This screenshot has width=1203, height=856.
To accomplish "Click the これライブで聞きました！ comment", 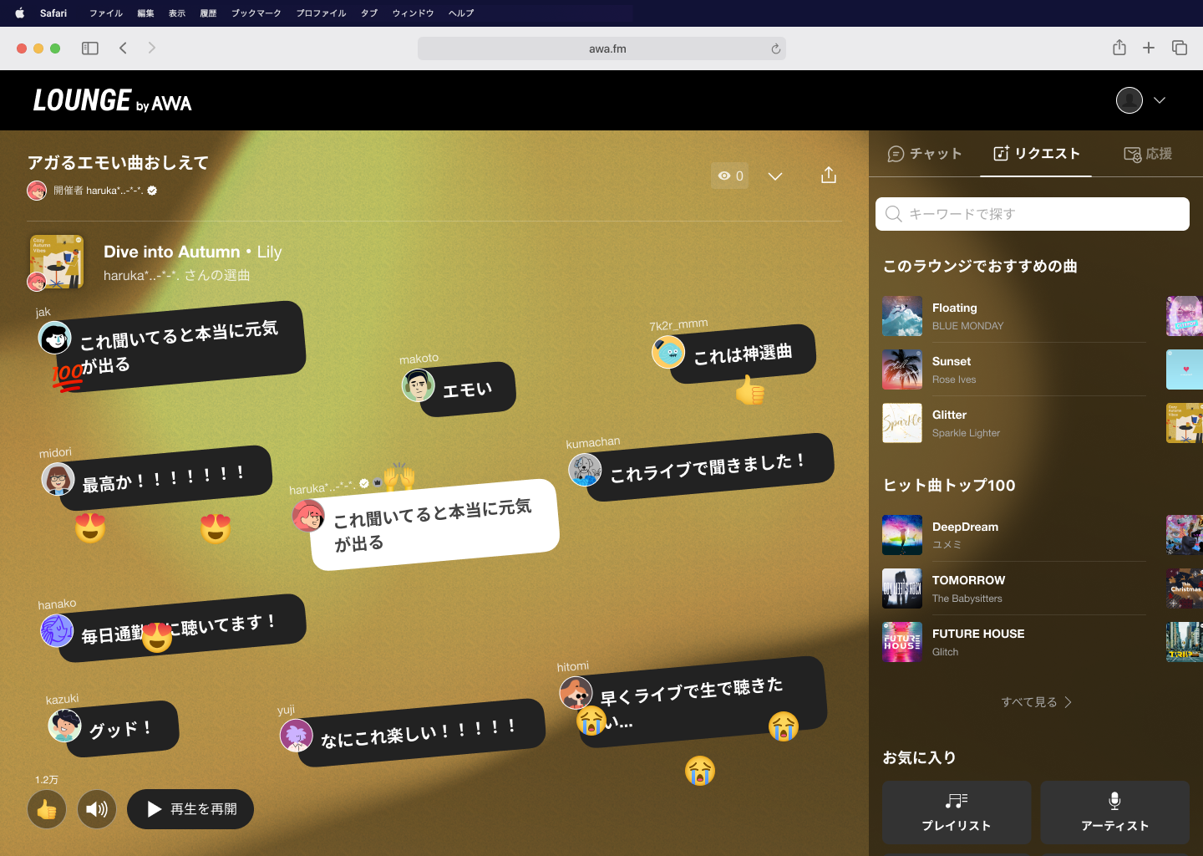I will tap(710, 467).
